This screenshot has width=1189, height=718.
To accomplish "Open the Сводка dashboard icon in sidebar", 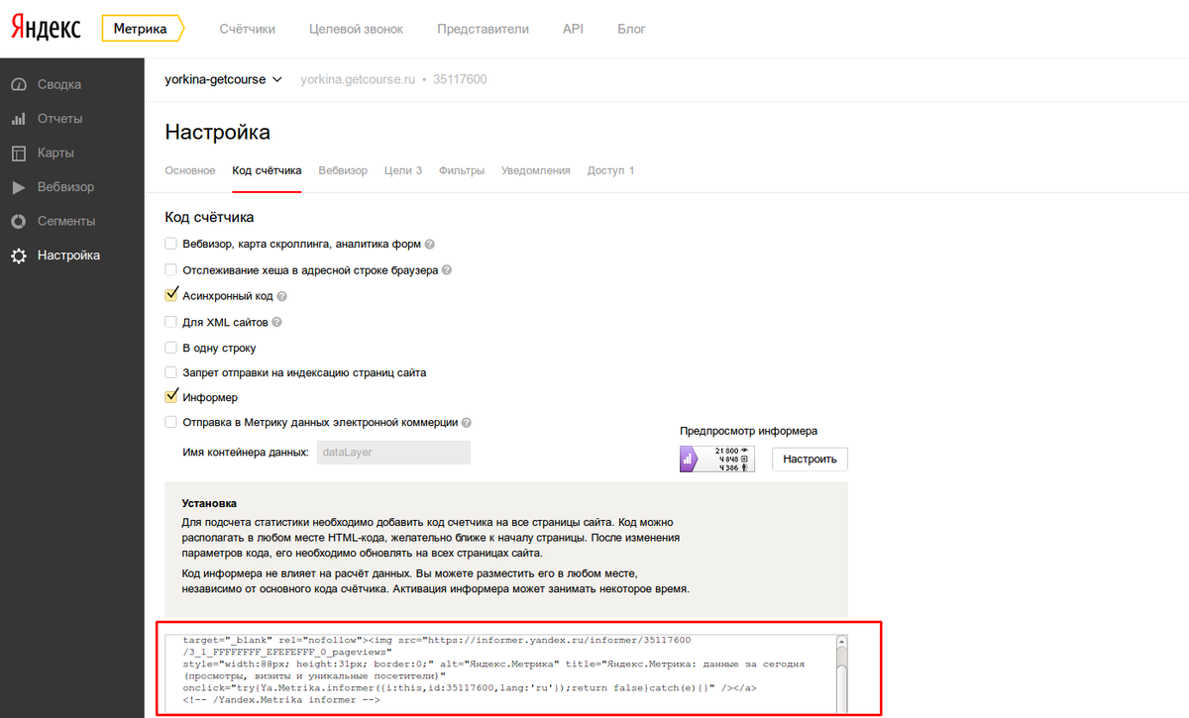I will click(x=18, y=85).
